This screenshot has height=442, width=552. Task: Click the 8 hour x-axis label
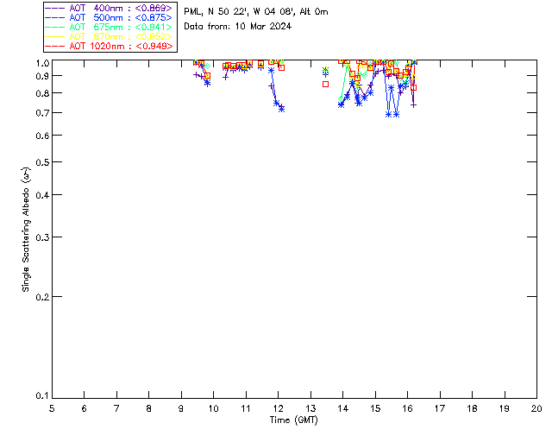pyautogui.click(x=149, y=408)
